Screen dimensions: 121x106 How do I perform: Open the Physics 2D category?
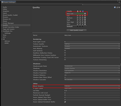pos(7,19)
